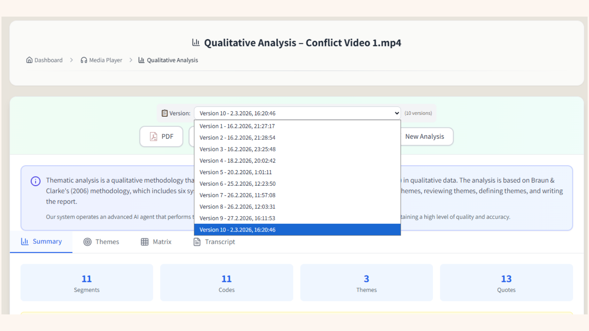Choose Version 8 dated 26.2.2026

(x=237, y=207)
